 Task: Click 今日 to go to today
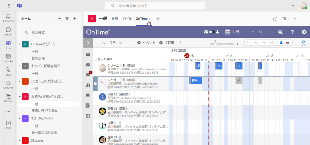tap(113, 43)
